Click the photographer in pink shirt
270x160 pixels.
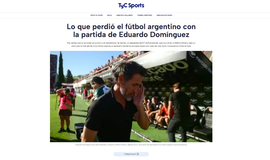click(65, 110)
